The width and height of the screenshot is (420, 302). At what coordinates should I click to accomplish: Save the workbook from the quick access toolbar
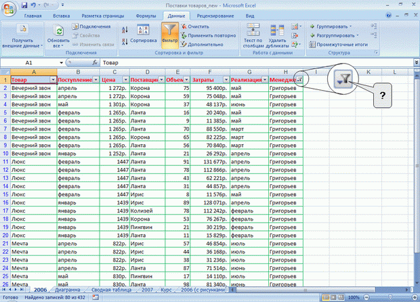[24, 5]
